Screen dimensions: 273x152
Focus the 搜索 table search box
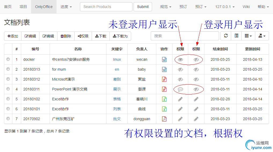tap(185, 36)
